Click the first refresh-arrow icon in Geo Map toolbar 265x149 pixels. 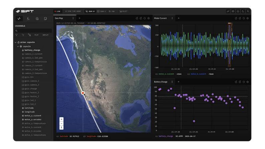137,18
